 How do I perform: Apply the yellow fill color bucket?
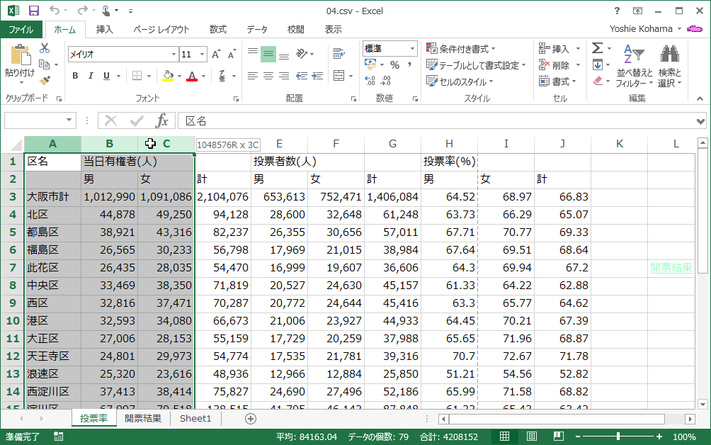169,76
